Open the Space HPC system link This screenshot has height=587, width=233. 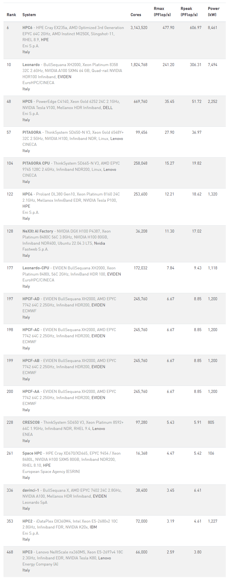tap(32, 453)
